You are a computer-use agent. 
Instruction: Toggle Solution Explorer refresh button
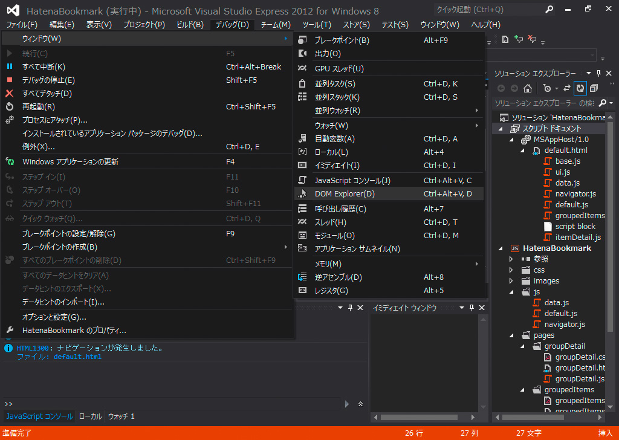point(580,88)
